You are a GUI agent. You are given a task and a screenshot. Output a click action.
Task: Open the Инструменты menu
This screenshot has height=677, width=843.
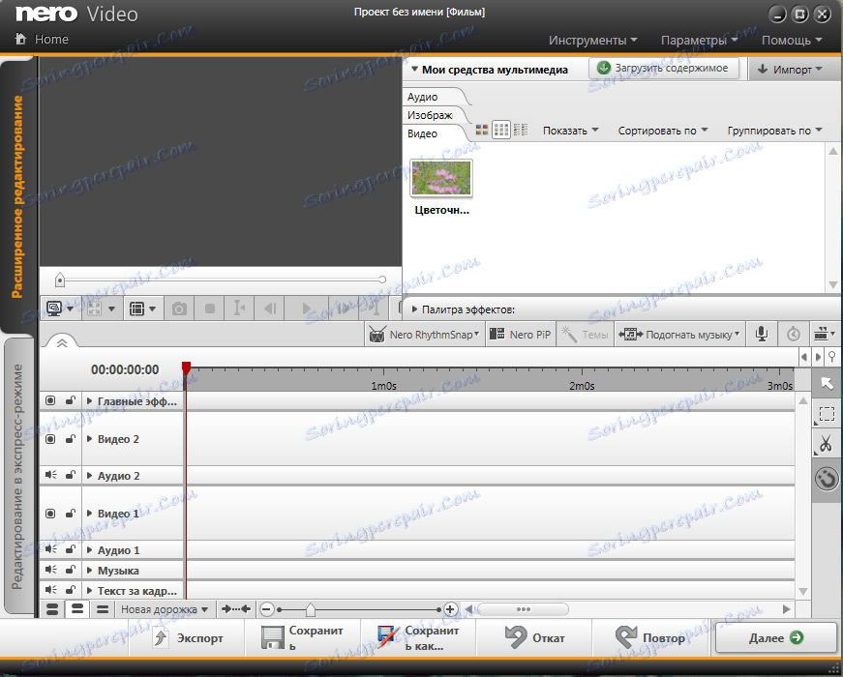(593, 41)
